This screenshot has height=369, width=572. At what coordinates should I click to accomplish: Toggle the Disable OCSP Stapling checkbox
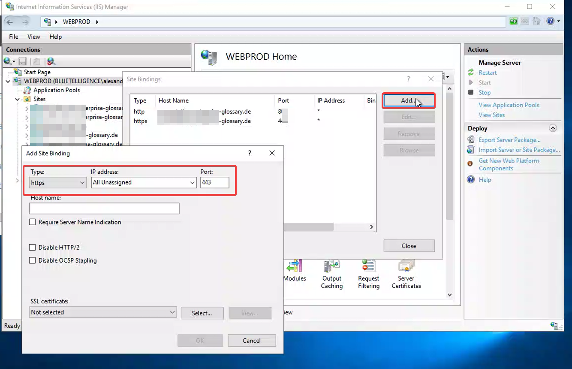[33, 260]
